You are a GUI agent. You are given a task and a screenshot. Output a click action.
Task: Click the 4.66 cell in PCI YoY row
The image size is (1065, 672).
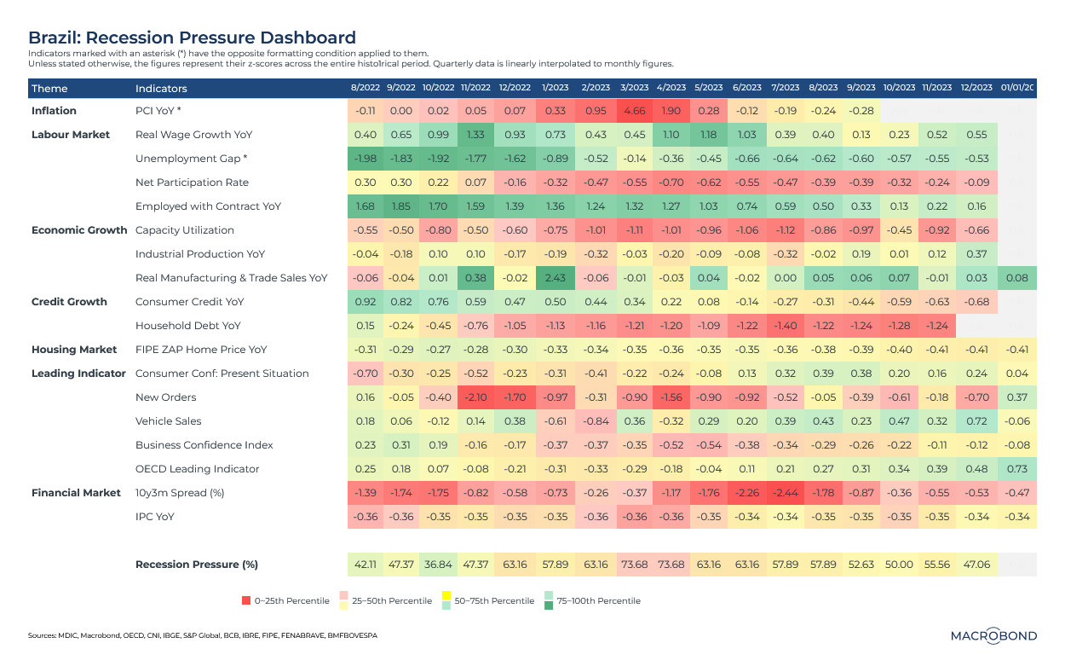click(x=633, y=111)
